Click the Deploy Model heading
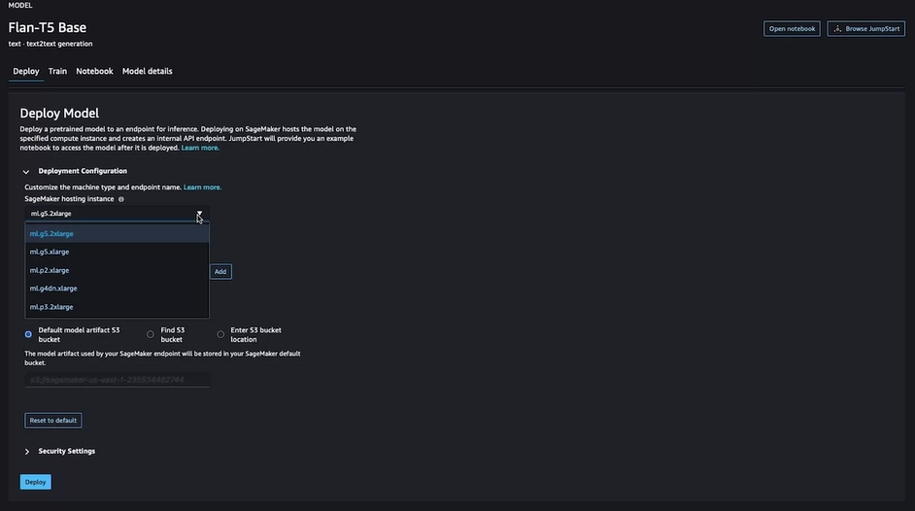The image size is (915, 511). [59, 113]
